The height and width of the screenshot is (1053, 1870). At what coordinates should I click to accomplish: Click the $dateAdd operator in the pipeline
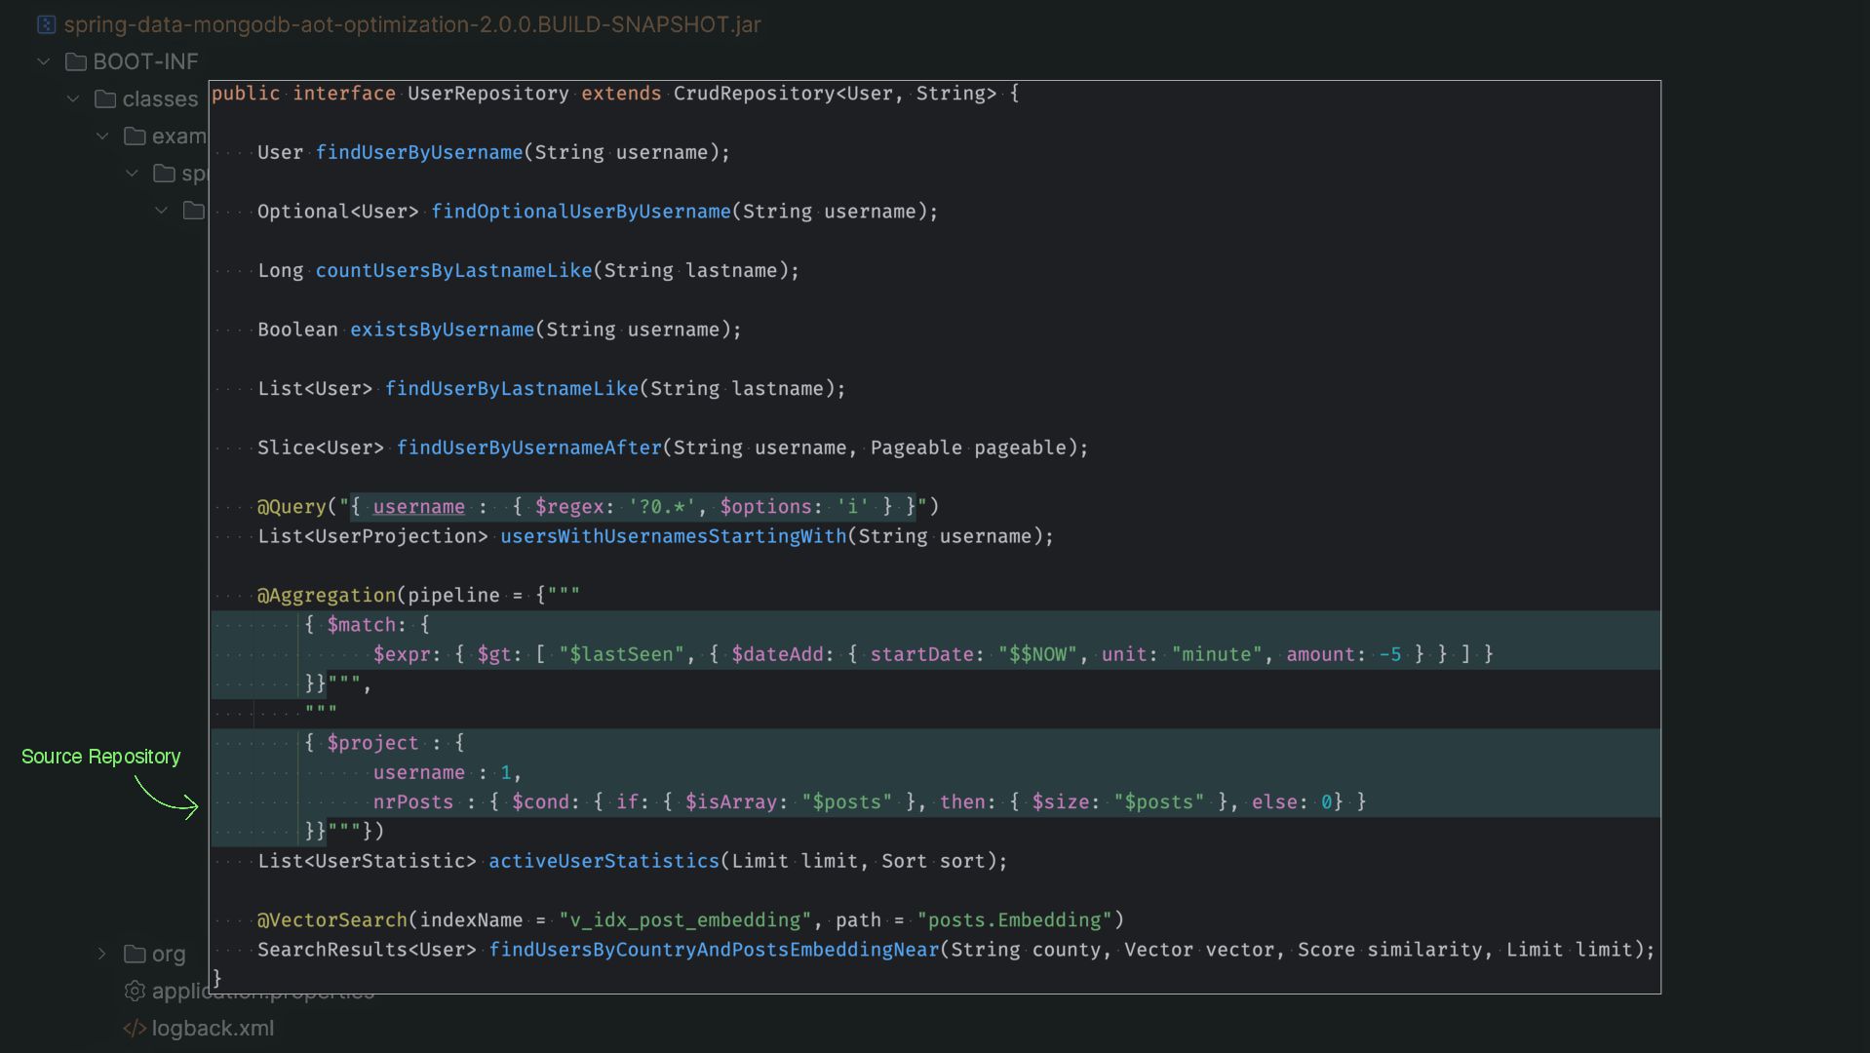click(x=777, y=654)
